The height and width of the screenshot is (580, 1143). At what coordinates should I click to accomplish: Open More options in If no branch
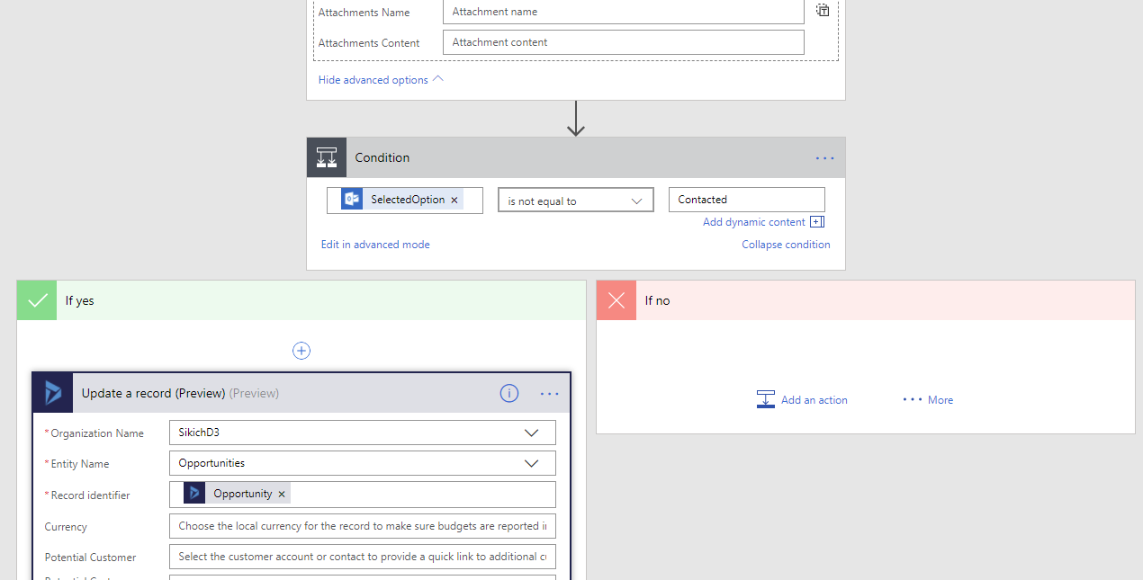(927, 399)
